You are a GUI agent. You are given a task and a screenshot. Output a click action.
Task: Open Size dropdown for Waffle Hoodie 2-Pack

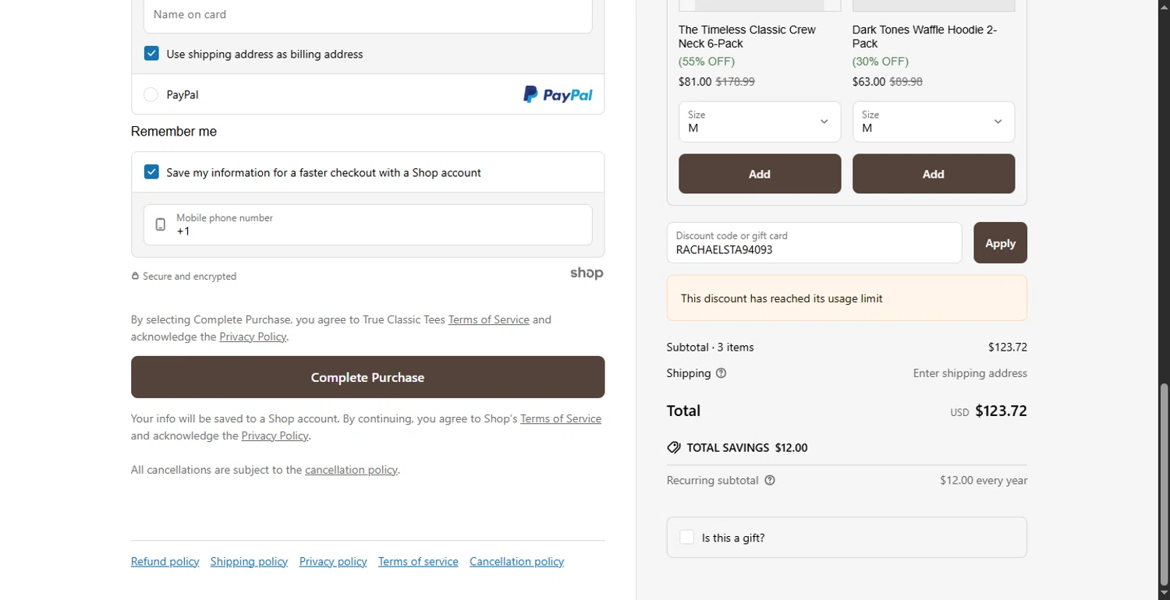pyautogui.click(x=933, y=122)
